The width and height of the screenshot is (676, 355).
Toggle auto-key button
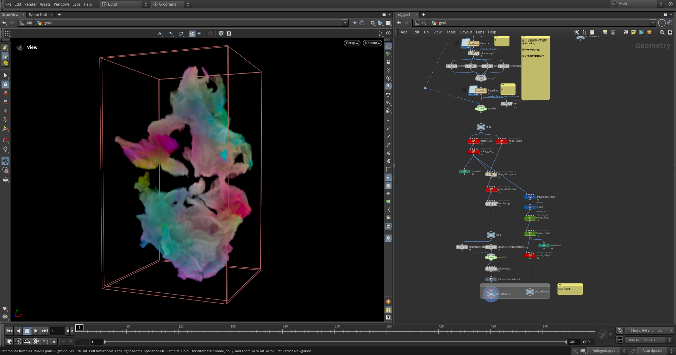point(602,335)
